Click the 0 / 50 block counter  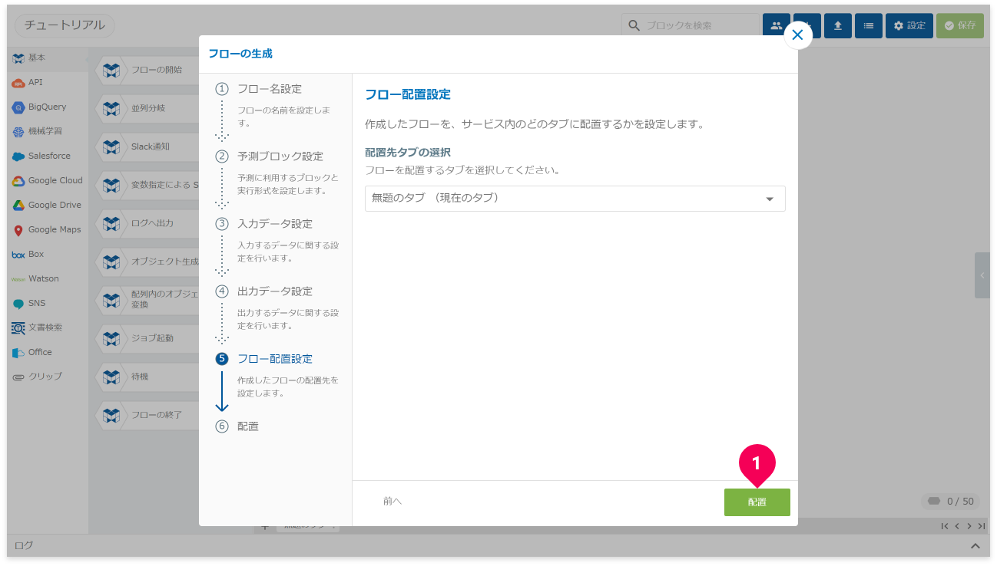(951, 502)
